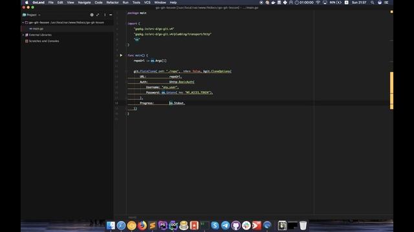Viewport: 414px width, 232px height.
Task: Click the "os" import string
Action: [x=136, y=39]
